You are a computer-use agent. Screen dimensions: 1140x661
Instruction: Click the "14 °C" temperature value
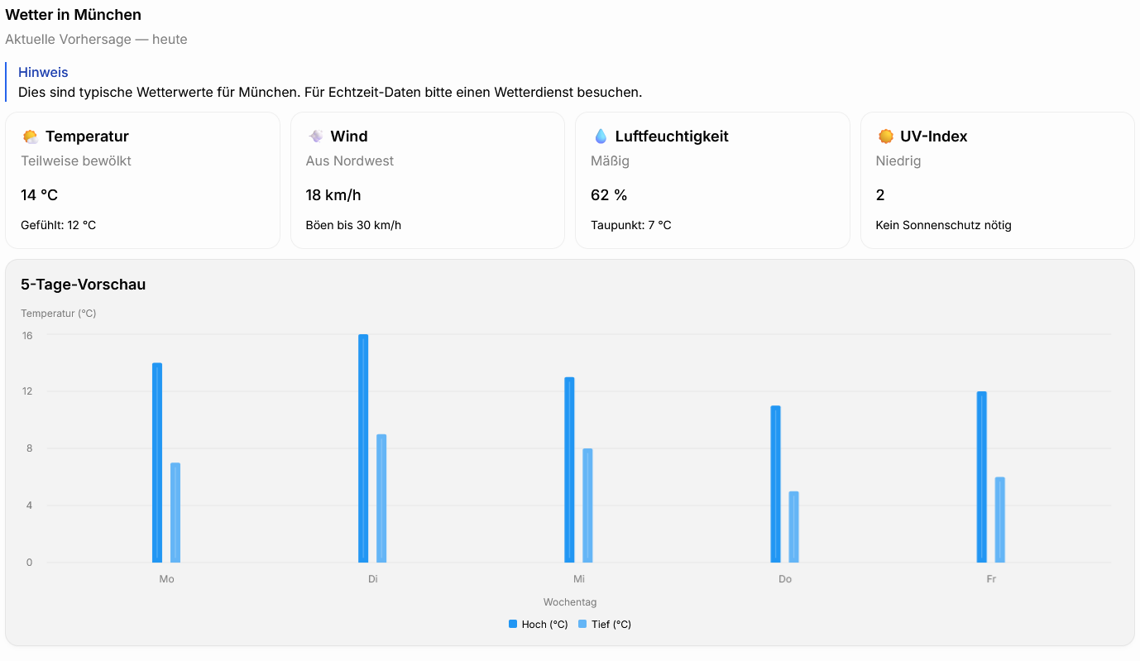pos(39,195)
